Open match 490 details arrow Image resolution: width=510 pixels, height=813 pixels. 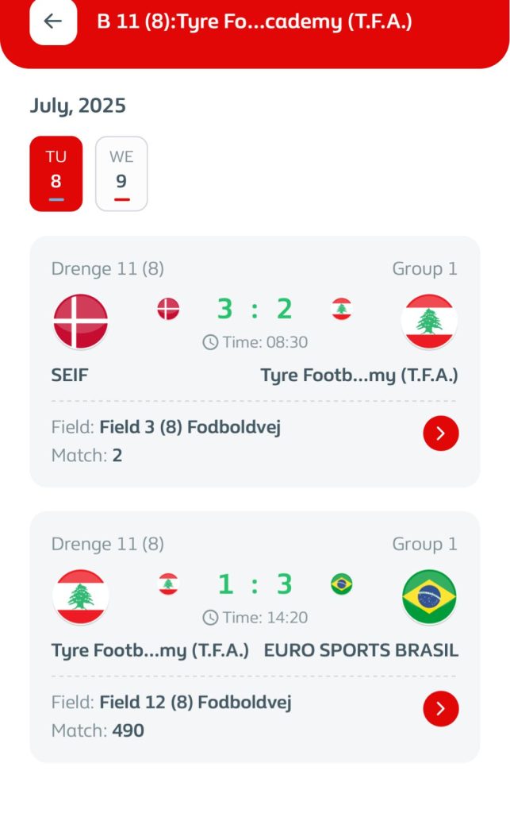(440, 708)
